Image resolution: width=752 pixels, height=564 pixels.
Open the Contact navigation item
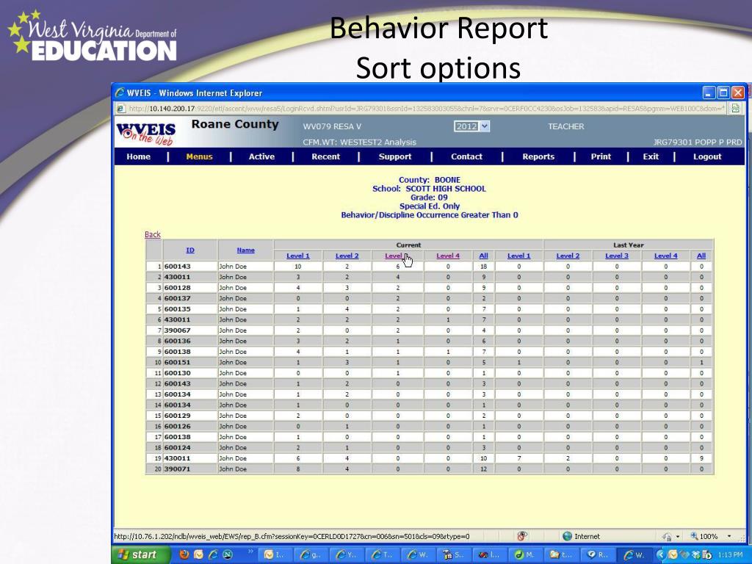coord(466,157)
